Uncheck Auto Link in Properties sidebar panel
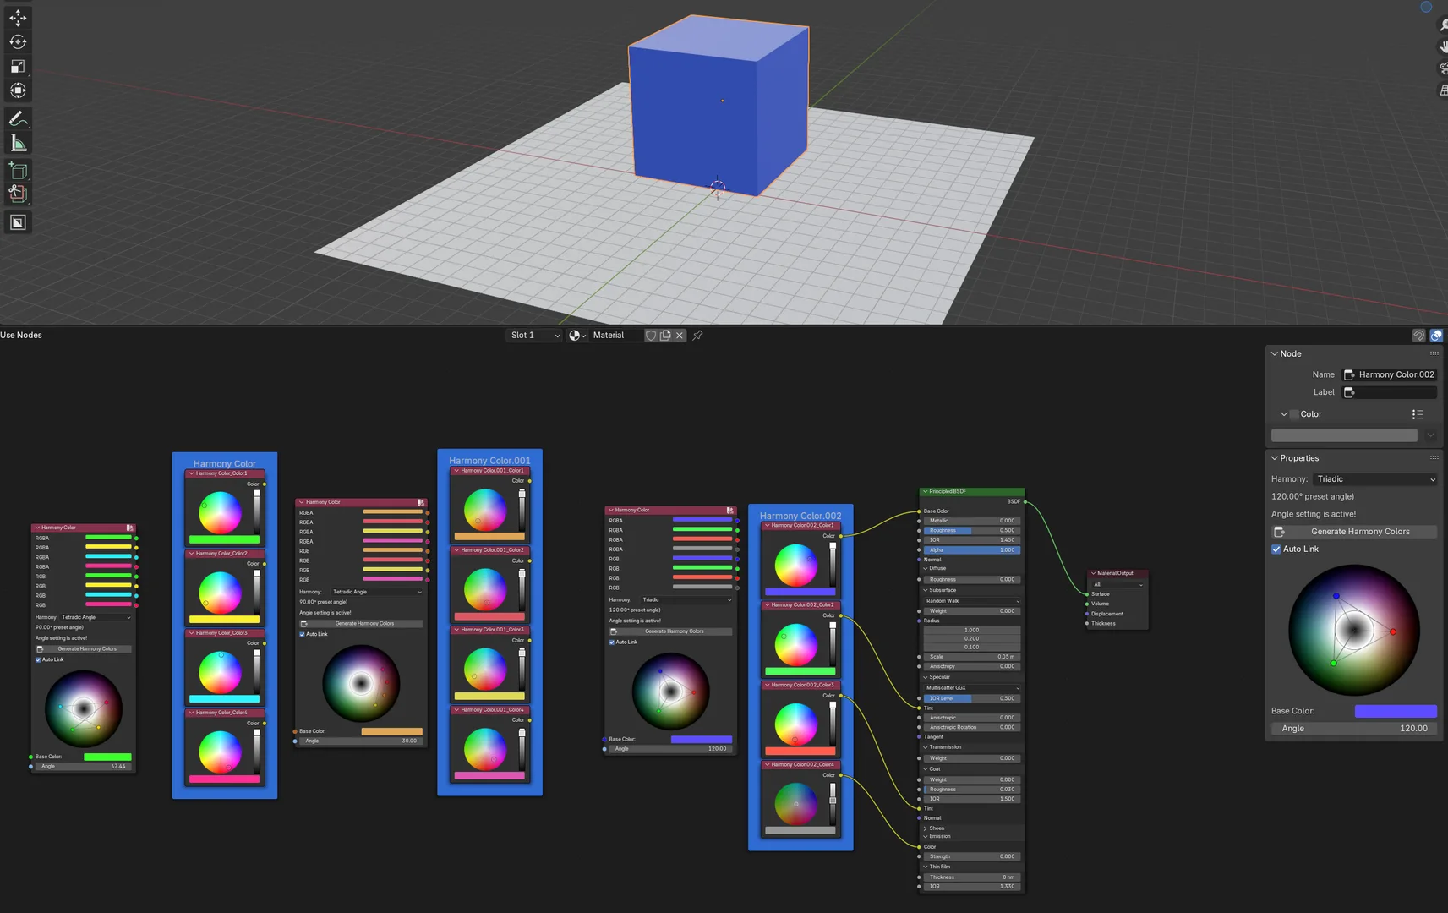The width and height of the screenshot is (1448, 913). pyautogui.click(x=1276, y=549)
